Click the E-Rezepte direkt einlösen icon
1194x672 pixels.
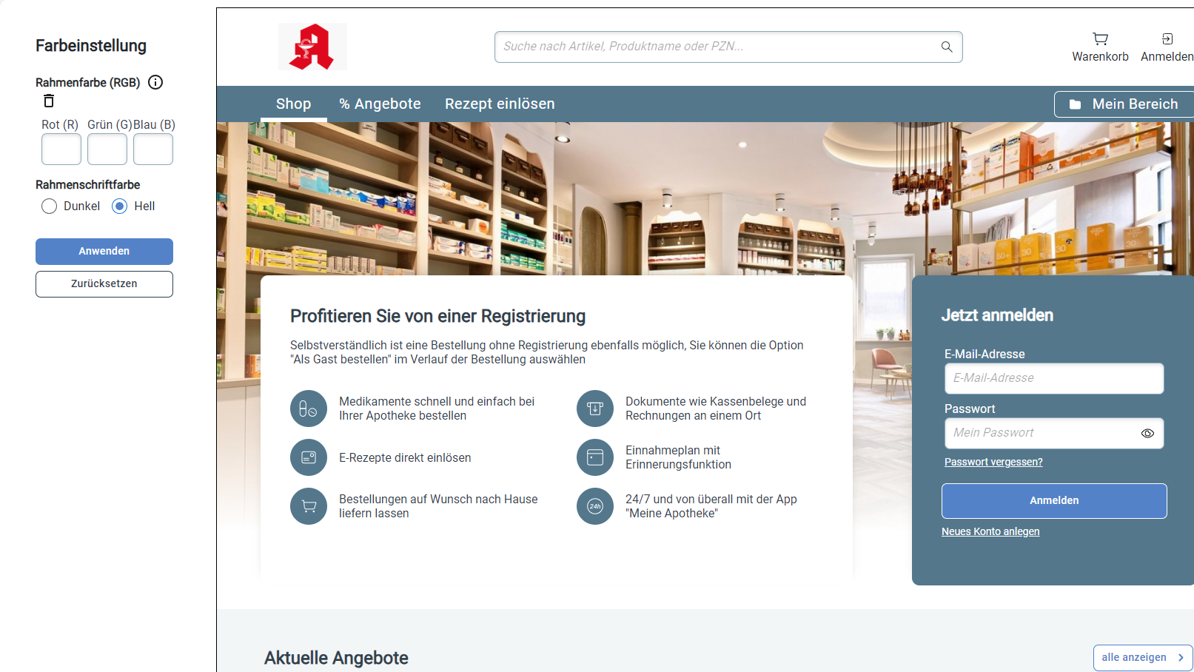click(309, 457)
